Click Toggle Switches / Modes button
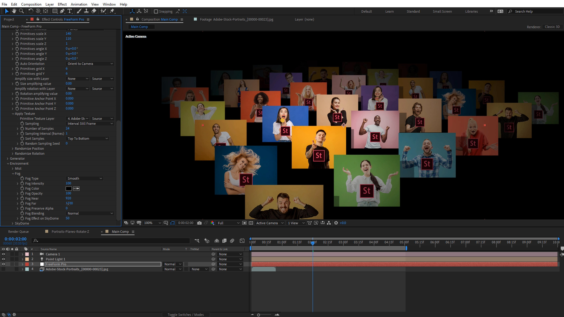This screenshot has width=564, height=317. pos(186,315)
